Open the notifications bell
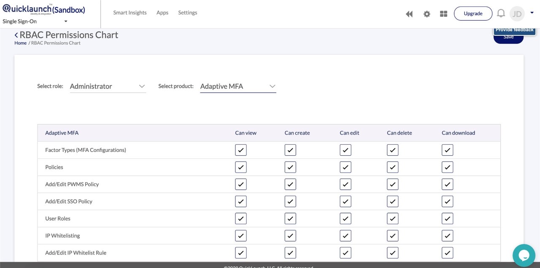This screenshot has width=540, height=268. pyautogui.click(x=501, y=14)
